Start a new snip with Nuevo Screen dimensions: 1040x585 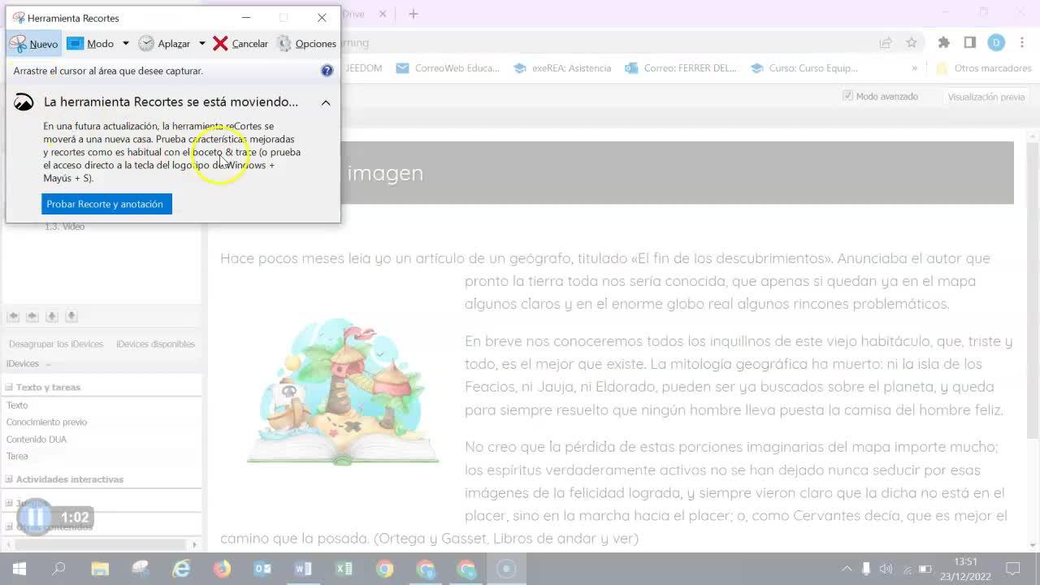coord(34,44)
